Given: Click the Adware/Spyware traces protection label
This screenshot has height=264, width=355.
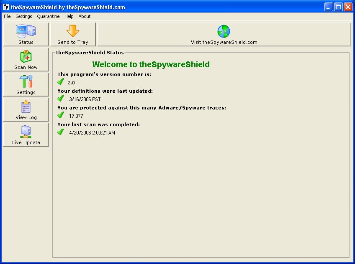Looking at the screenshot, I should coord(142,108).
